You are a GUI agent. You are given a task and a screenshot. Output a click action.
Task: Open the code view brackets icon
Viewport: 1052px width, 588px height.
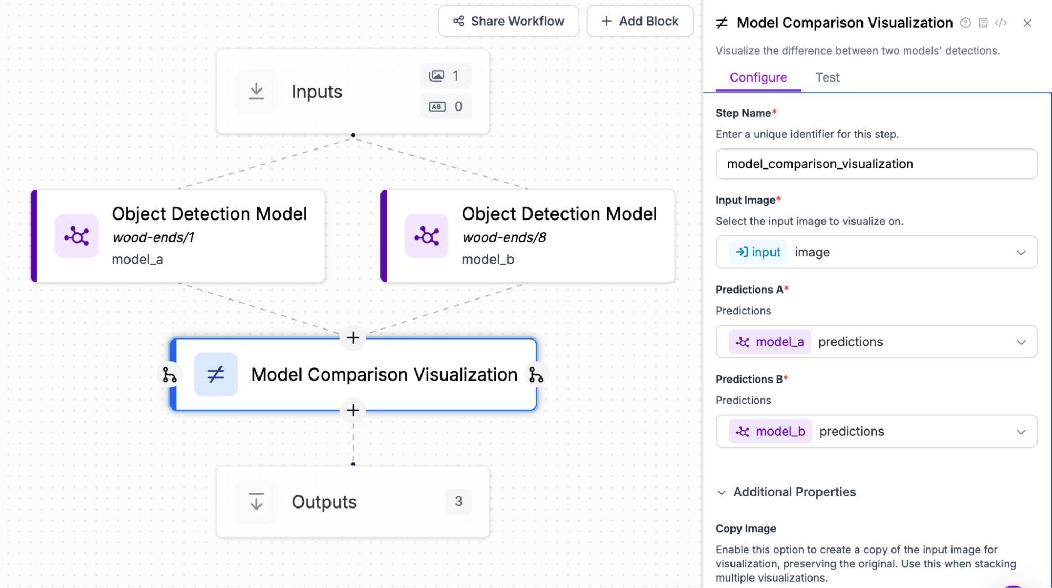(x=1000, y=23)
